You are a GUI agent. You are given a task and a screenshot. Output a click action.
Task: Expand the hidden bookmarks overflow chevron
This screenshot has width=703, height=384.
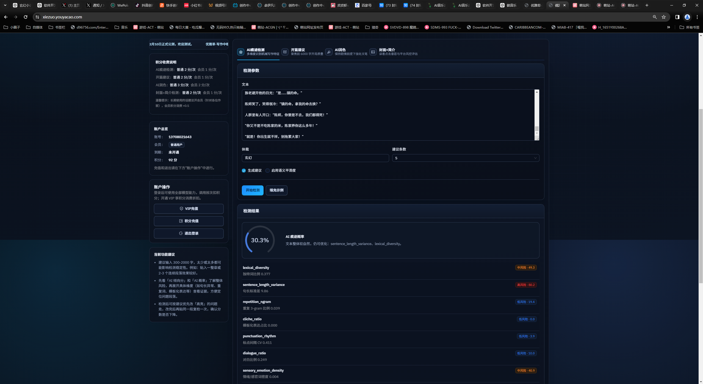(668, 27)
